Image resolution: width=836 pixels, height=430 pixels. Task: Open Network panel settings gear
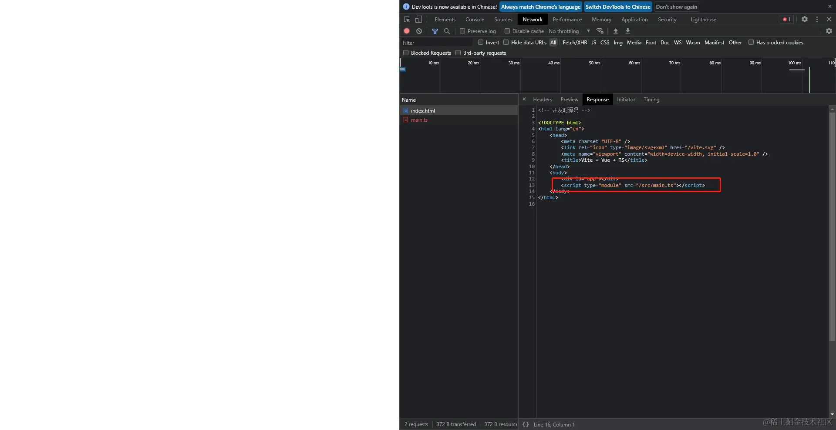[x=829, y=31]
